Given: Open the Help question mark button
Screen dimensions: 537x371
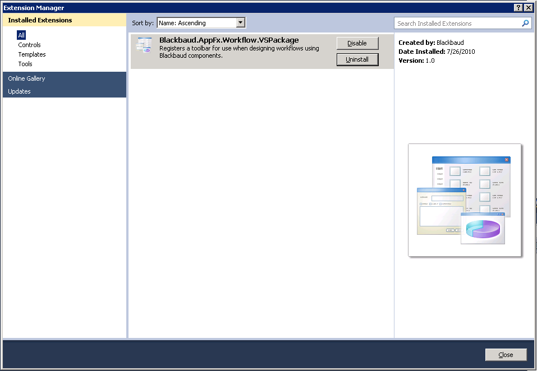Looking at the screenshot, I should [518, 7].
